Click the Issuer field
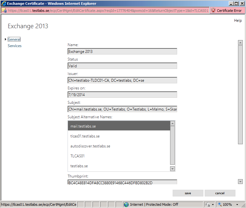The height and width of the screenshot is (208, 246). 122,80
